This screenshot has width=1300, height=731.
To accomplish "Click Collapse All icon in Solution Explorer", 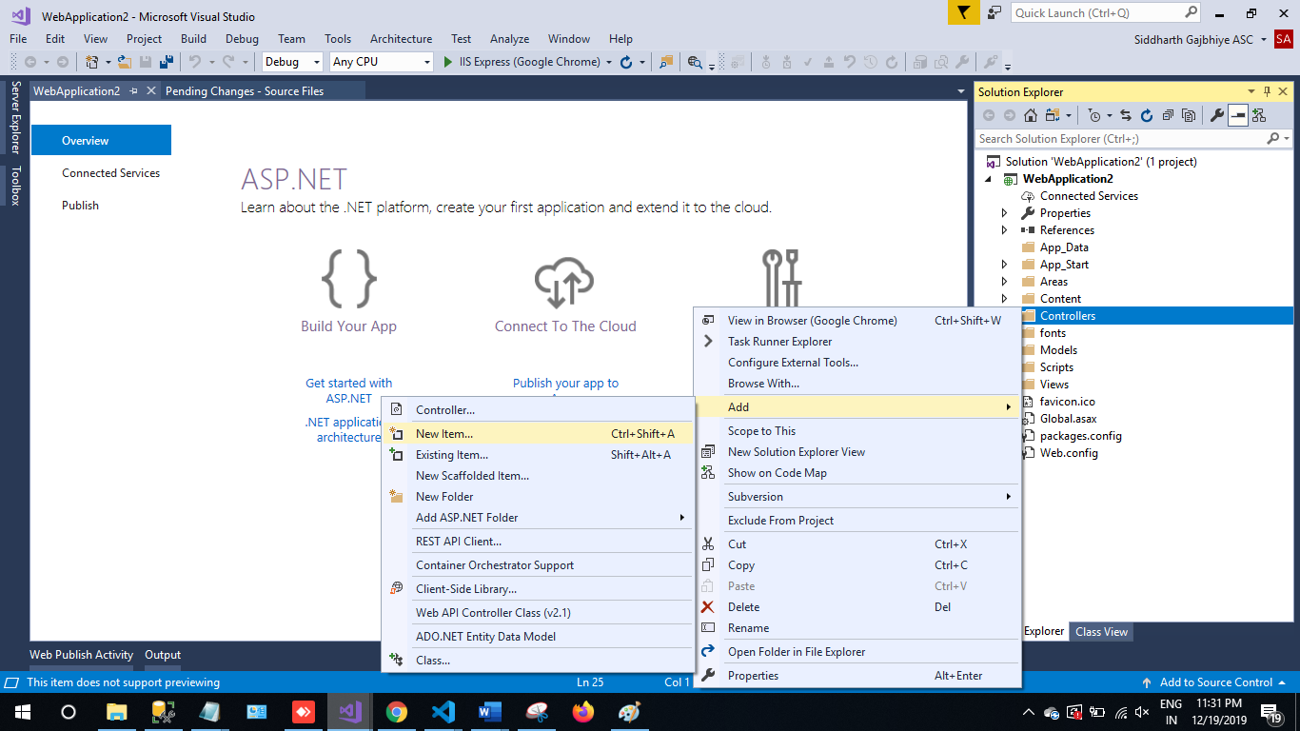I will tap(1168, 115).
